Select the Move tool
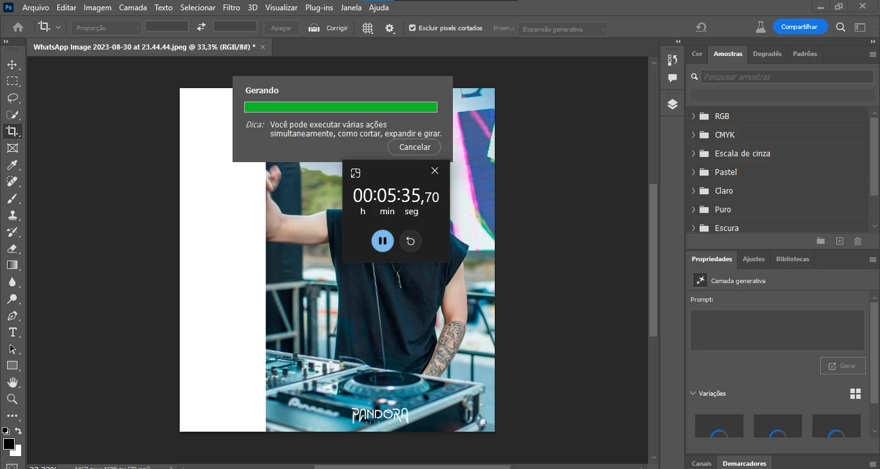 [12, 65]
